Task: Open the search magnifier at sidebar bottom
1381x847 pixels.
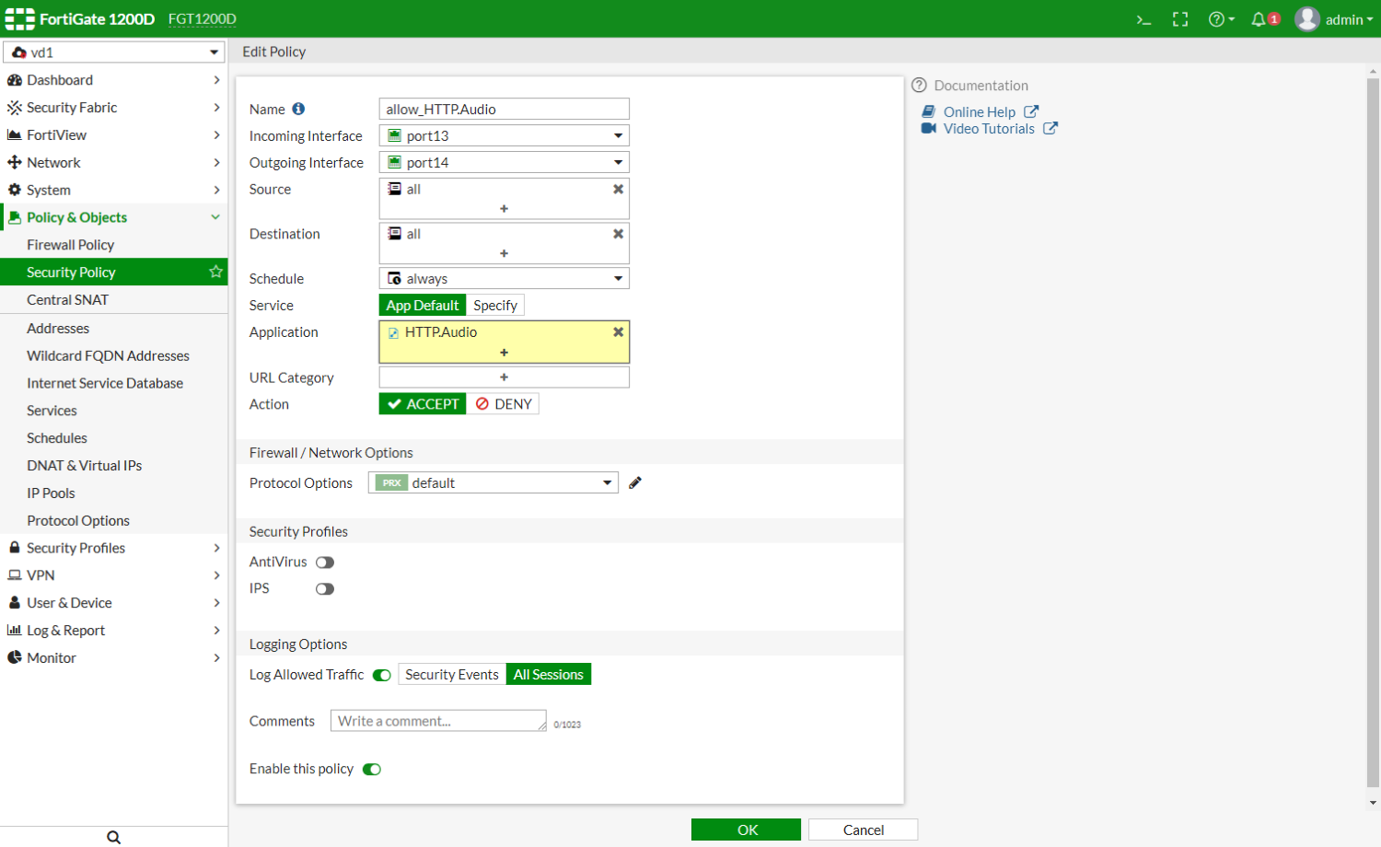Action: 112,836
